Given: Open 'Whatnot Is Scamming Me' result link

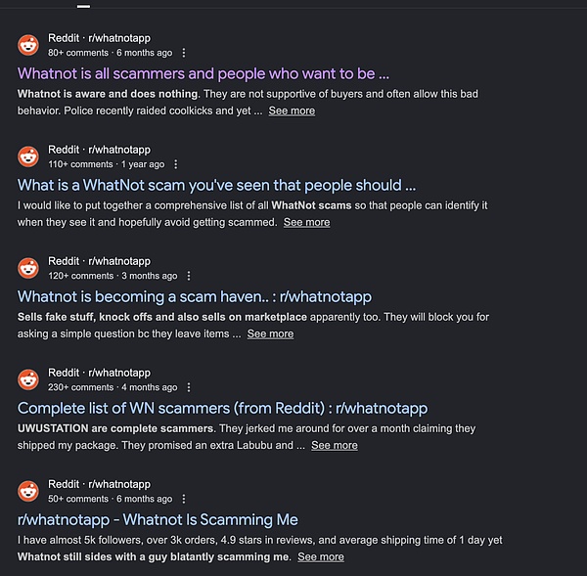Looking at the screenshot, I should (158, 519).
